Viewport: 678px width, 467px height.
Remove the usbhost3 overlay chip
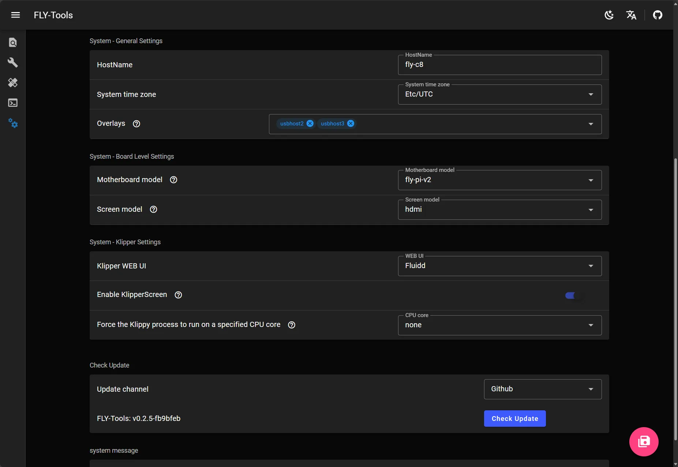coord(351,124)
